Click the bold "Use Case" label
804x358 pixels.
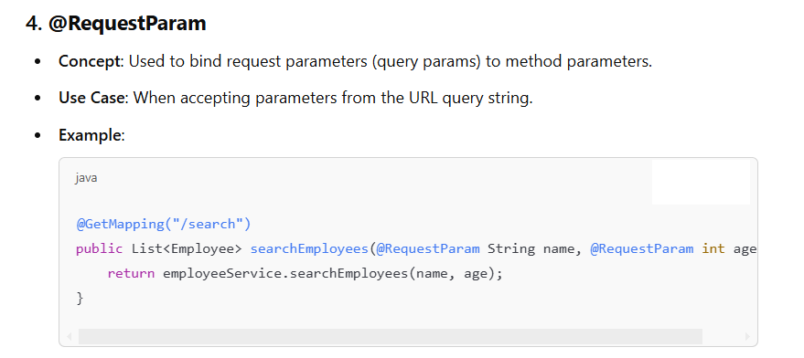[91, 98]
